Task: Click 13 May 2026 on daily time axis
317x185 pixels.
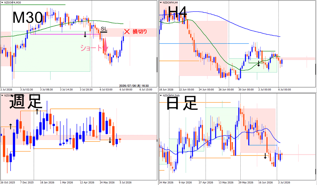Action: click(x=226, y=182)
